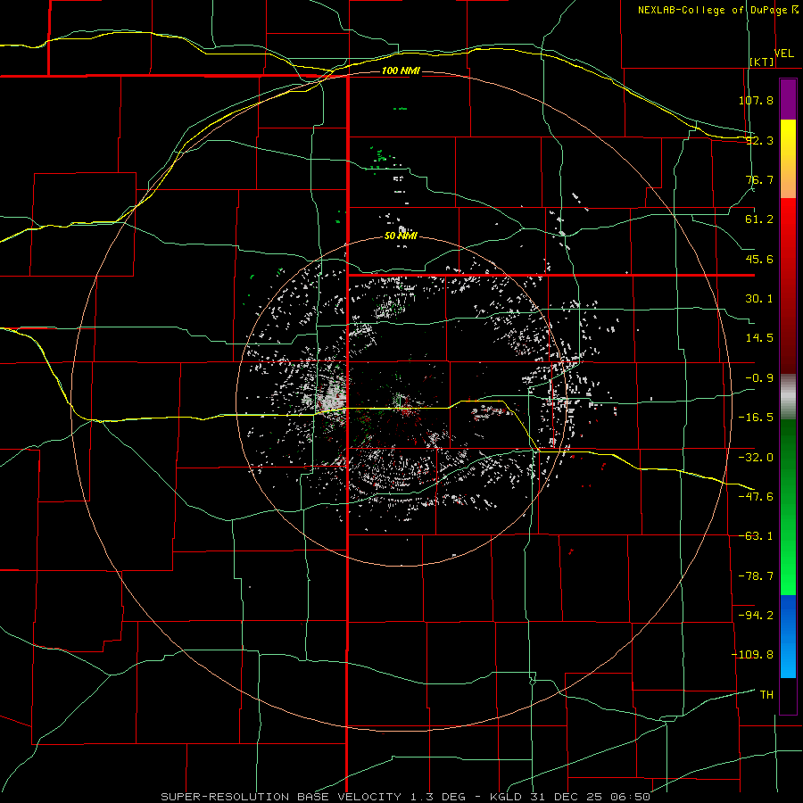Click the TH label on the legend
This screenshot has width=803, height=803.
(x=766, y=694)
